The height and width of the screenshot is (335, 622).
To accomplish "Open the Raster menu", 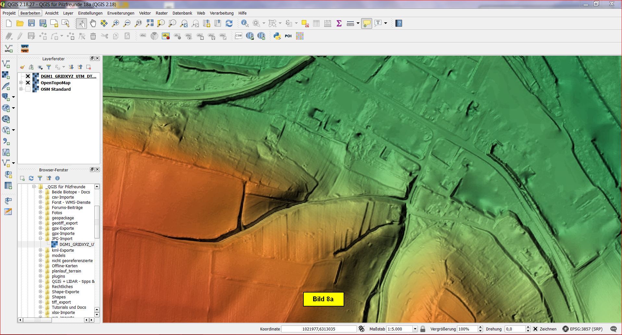I will click(162, 13).
